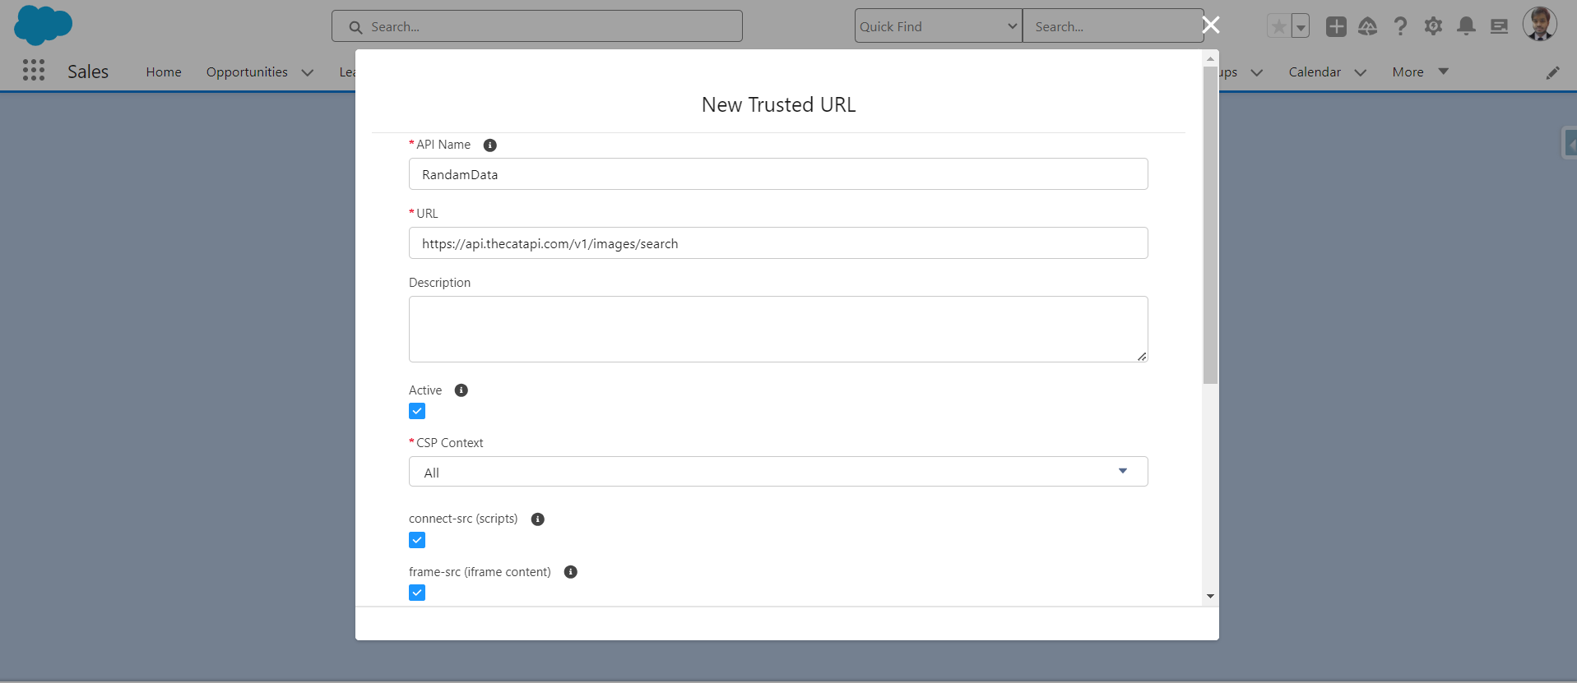This screenshot has height=683, width=1577.
Task: Show connect-src info icon
Action: [x=537, y=519]
